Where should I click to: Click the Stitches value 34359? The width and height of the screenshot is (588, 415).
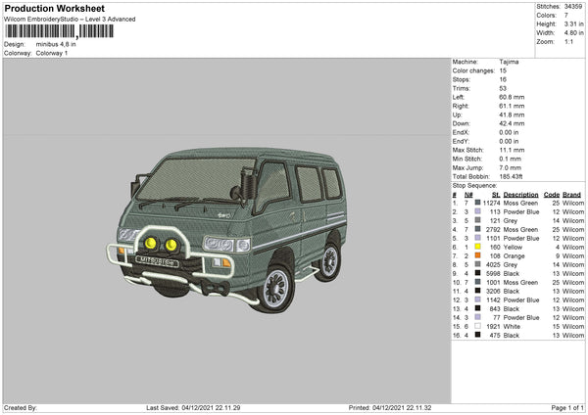[x=574, y=7]
